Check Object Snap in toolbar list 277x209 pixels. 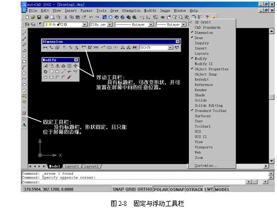(206, 74)
